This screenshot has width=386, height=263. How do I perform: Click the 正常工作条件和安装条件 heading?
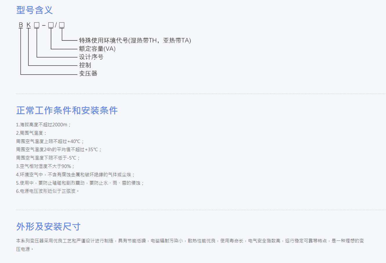(x=67, y=110)
